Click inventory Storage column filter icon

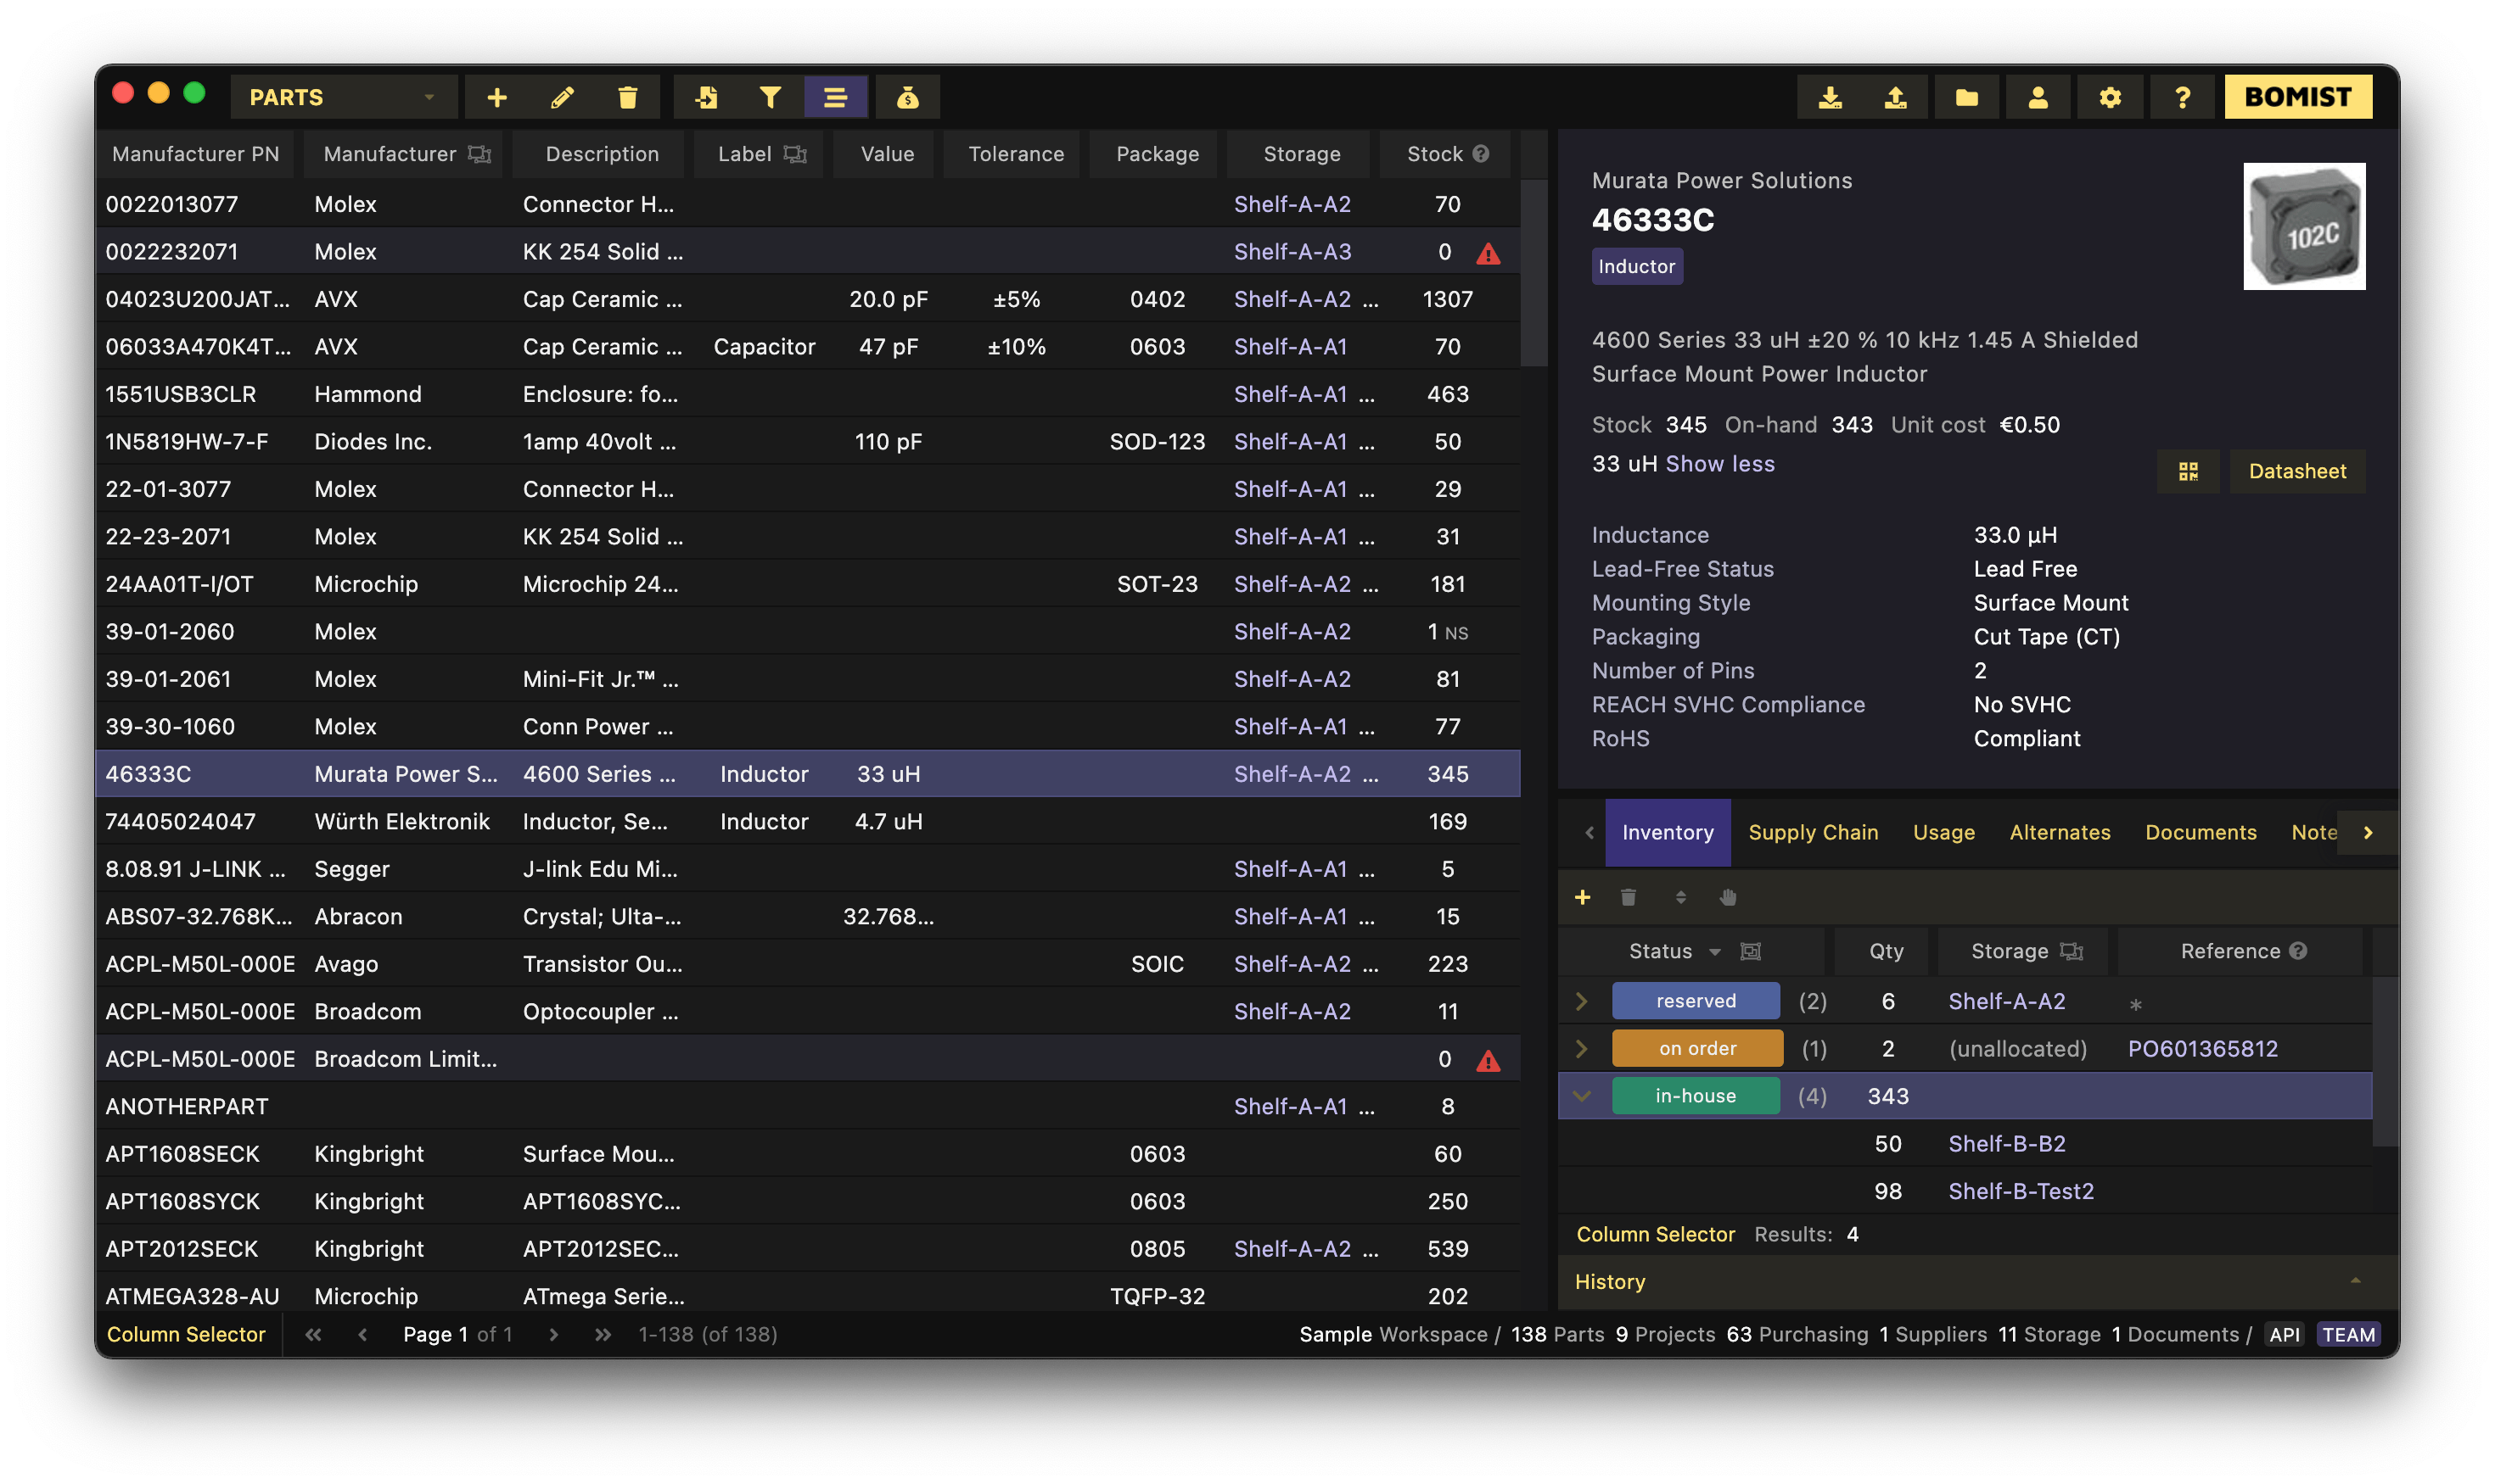[x=2071, y=952]
